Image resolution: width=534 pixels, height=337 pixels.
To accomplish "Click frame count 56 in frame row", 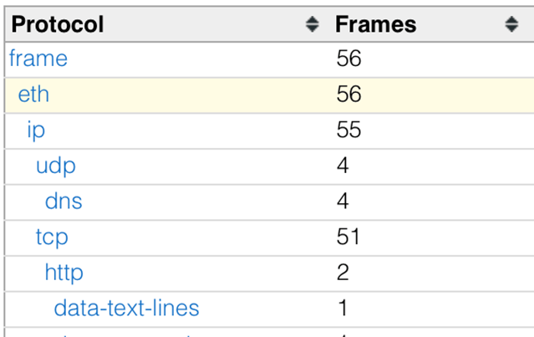I will (348, 59).
